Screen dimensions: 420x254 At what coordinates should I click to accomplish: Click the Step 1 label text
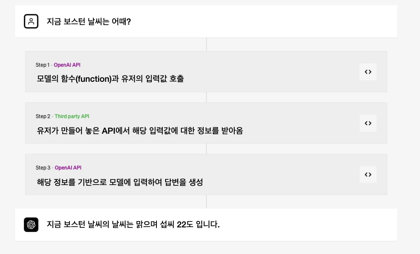tap(42, 65)
